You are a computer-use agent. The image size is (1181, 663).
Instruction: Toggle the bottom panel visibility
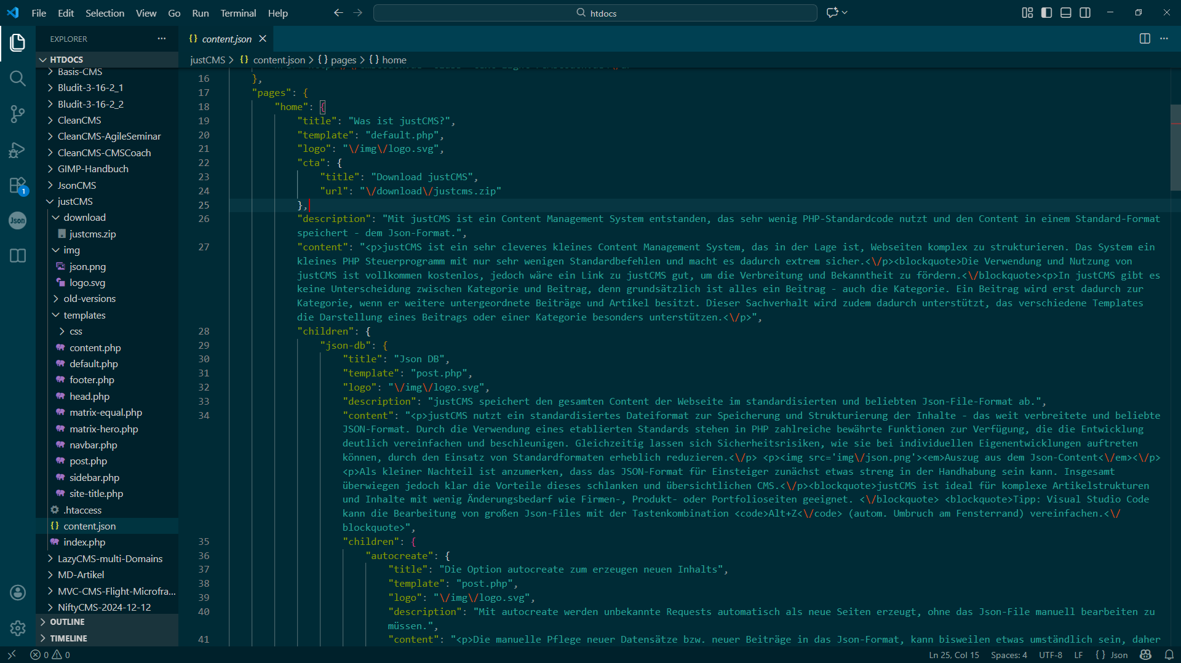point(1066,13)
